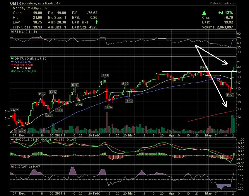Click the -0.50 level on MACD axis
Screen dimensions: 249x196
[241, 163]
